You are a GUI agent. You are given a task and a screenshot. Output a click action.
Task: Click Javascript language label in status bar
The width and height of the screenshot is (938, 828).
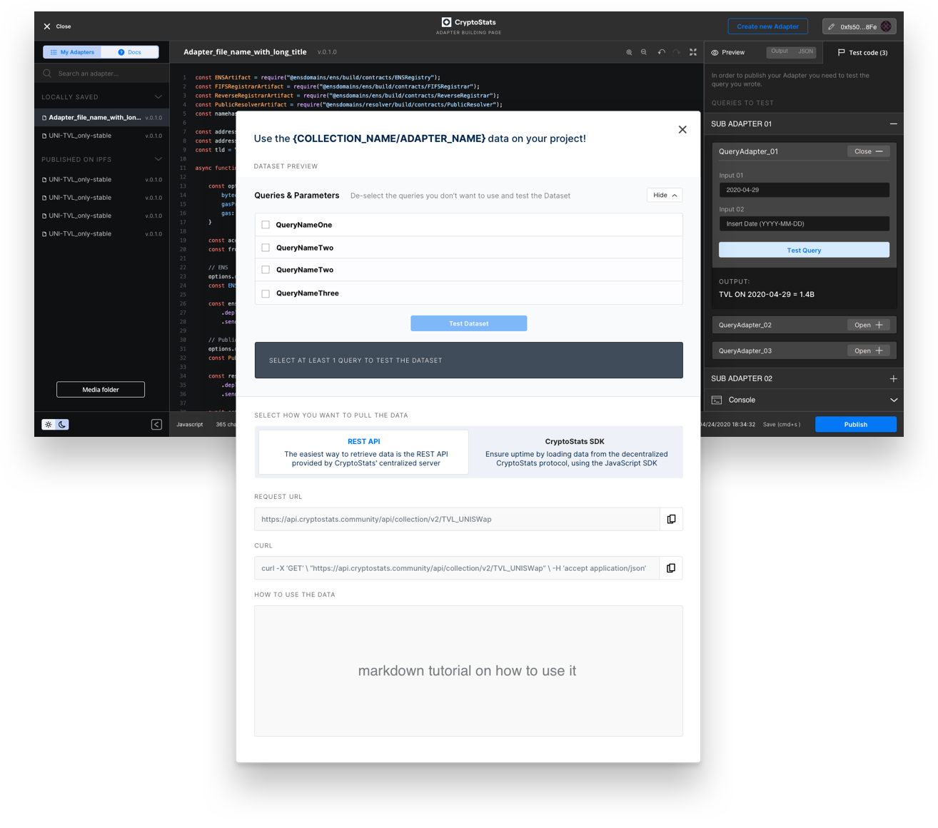pos(190,424)
